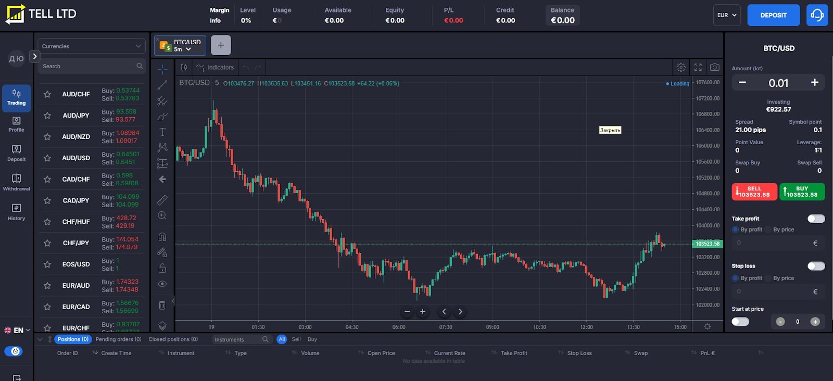This screenshot has width=833, height=381.
Task: Open the EN language dropdown
Action: 18,330
